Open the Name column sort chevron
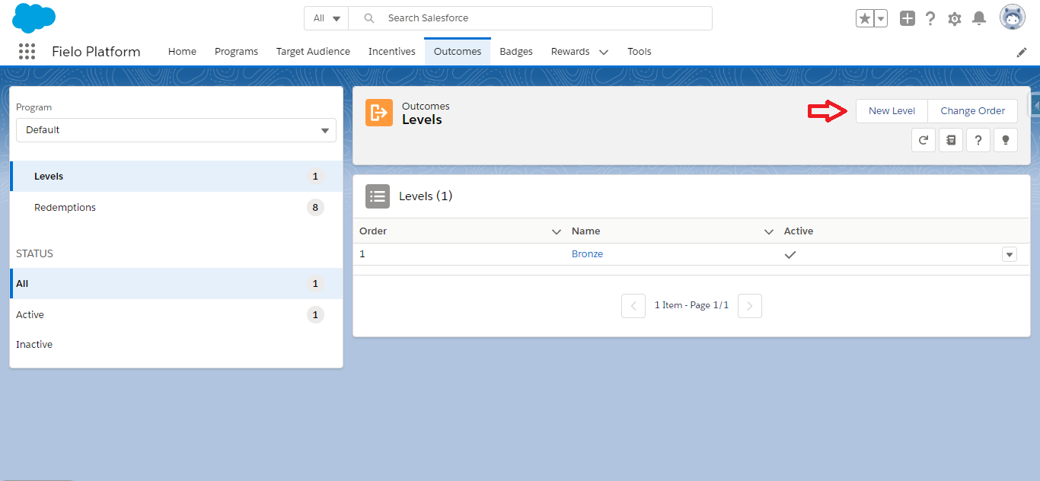Screen dimensions: 1040x481 (768, 231)
